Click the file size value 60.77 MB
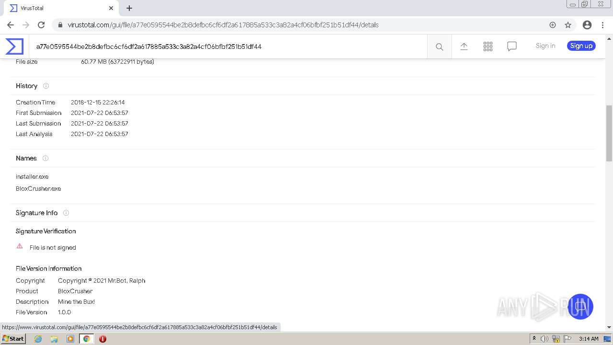613x345 pixels. [117, 62]
